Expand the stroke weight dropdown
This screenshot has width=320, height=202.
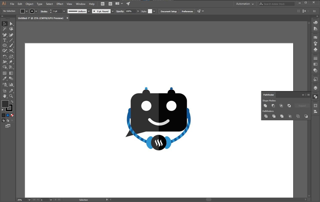[x=64, y=11]
